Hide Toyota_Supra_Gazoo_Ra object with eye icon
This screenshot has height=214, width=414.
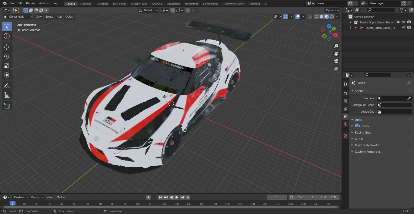click(404, 27)
